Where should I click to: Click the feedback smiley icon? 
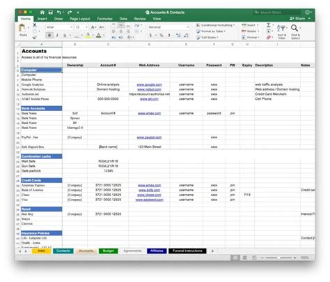(x=307, y=12)
